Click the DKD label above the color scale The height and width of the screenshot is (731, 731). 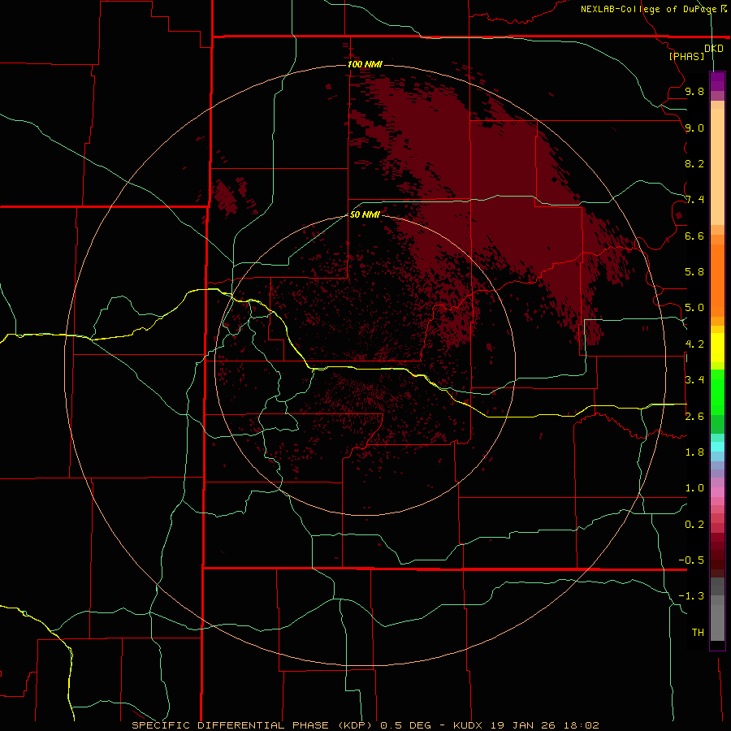714,49
